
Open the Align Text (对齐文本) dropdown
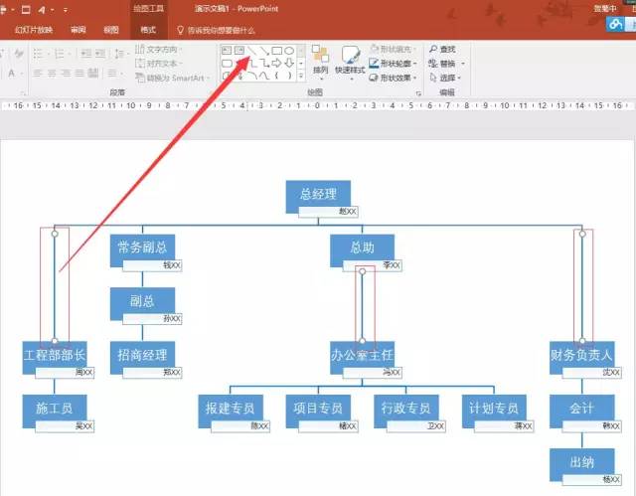pos(159,64)
